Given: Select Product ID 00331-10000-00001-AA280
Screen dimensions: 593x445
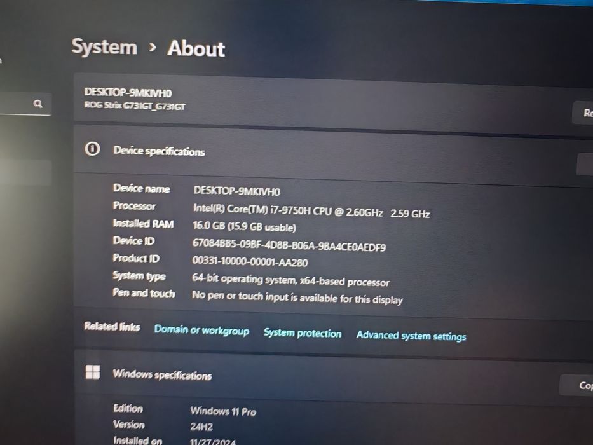Looking at the screenshot, I should pyautogui.click(x=250, y=261).
